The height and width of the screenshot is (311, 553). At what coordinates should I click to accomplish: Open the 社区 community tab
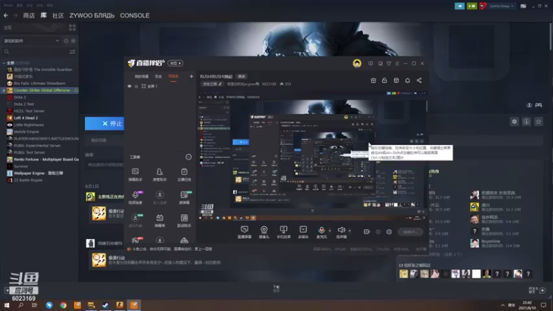coord(58,15)
